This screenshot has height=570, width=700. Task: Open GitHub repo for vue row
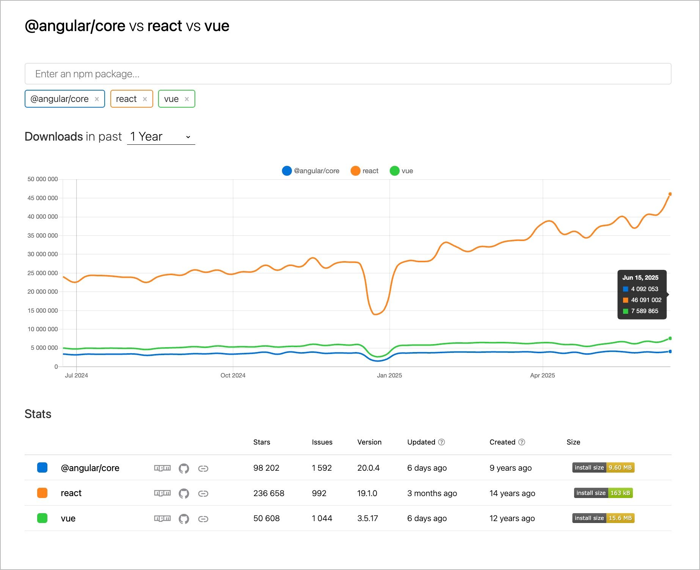tap(184, 519)
